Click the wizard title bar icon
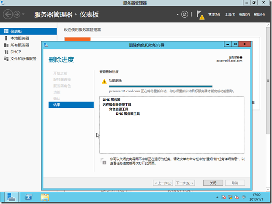This screenshot has height=204, width=272. (46, 45)
